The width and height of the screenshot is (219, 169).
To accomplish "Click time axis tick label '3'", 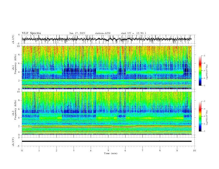I will coord(74,150).
